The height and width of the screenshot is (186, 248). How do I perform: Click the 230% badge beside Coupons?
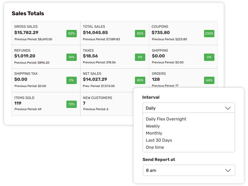pyautogui.click(x=209, y=34)
